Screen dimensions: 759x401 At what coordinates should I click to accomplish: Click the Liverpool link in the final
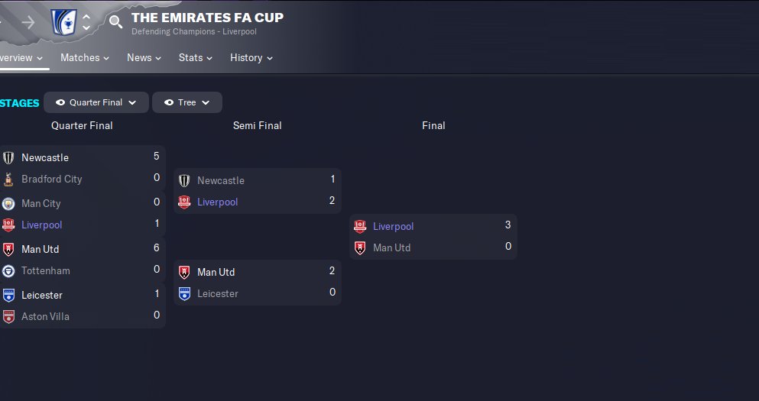pos(393,227)
